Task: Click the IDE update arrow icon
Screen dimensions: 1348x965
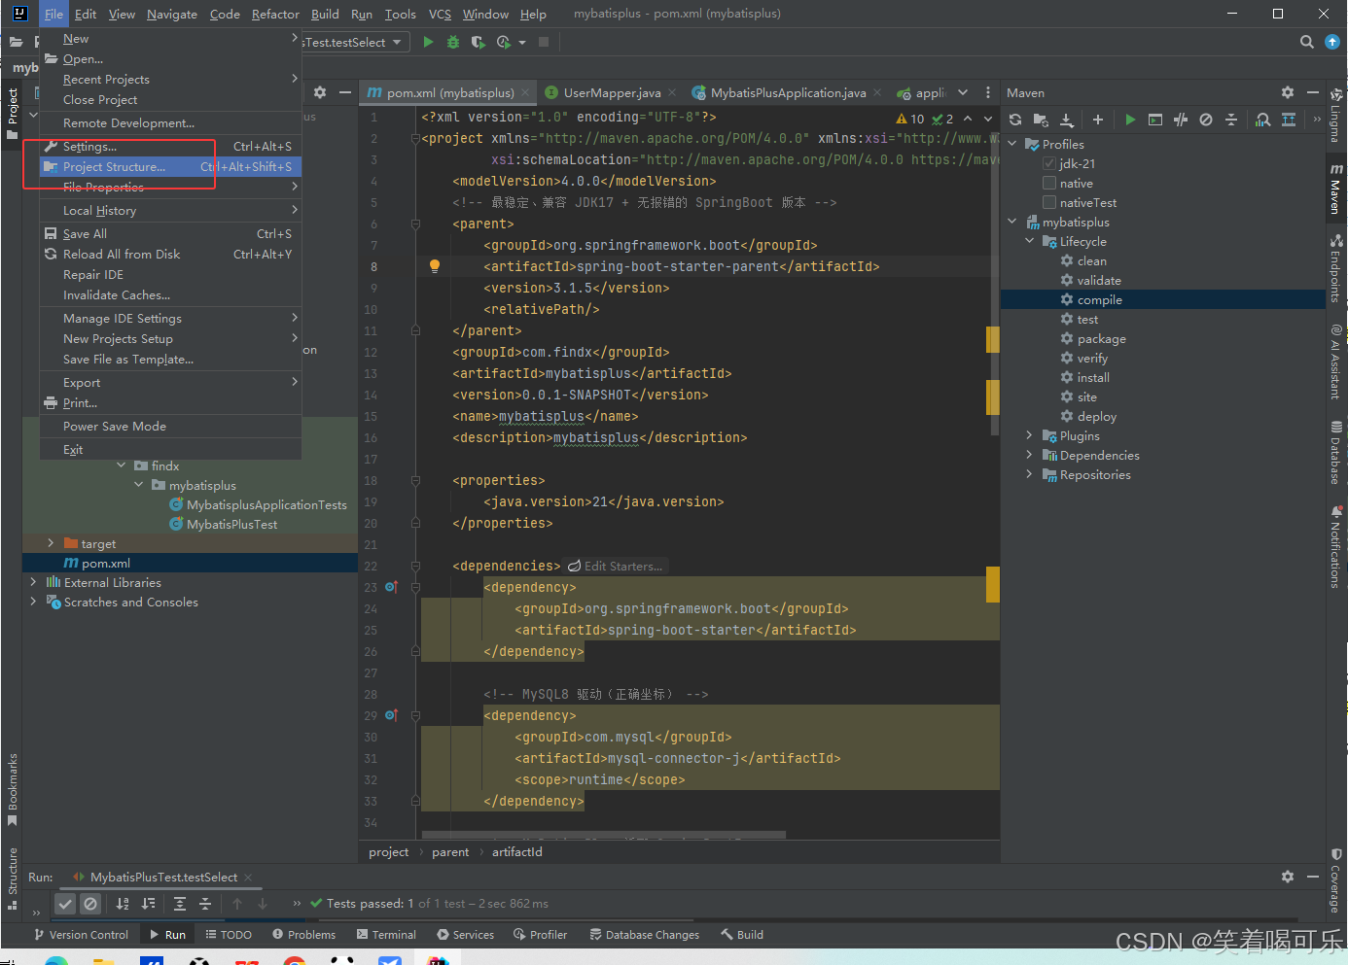Action: pyautogui.click(x=1332, y=42)
